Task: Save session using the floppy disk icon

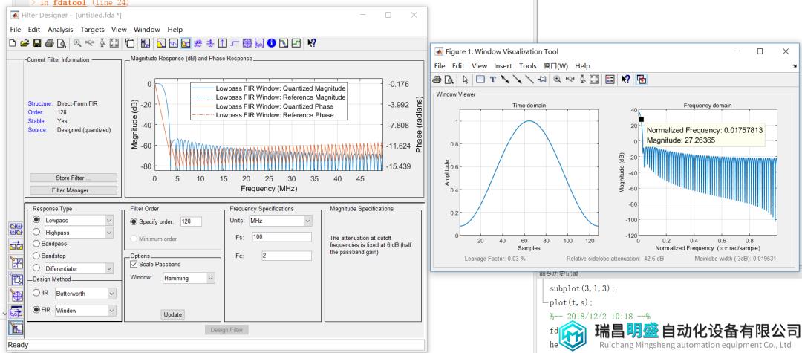Action: [37, 44]
